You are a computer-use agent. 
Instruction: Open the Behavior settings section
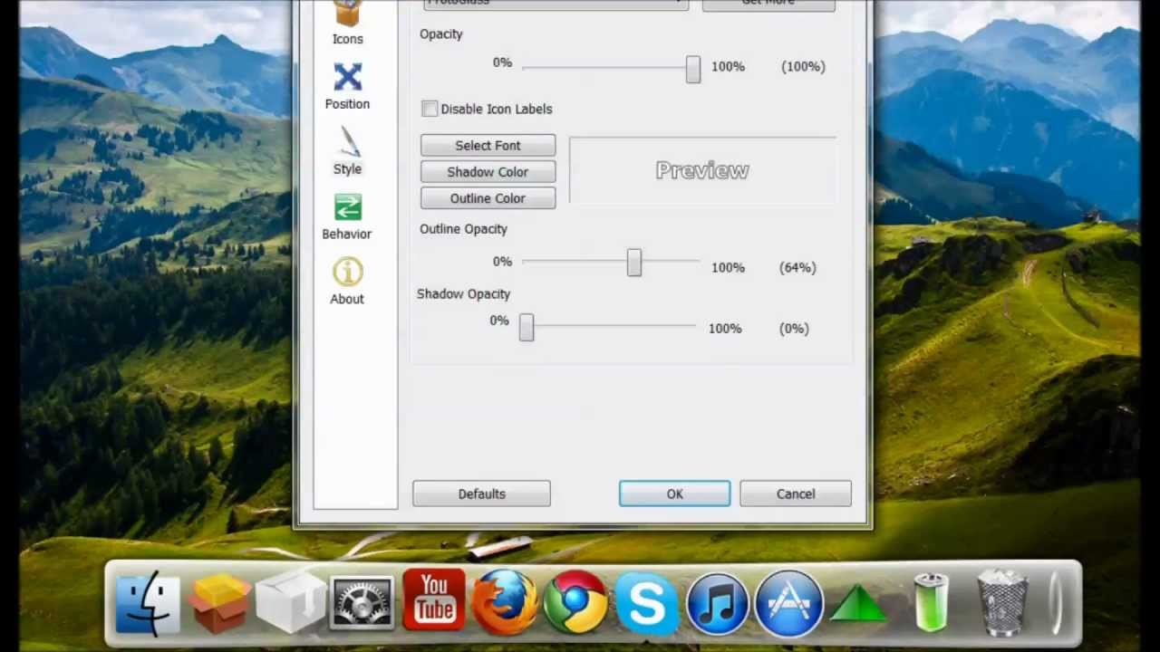(347, 216)
